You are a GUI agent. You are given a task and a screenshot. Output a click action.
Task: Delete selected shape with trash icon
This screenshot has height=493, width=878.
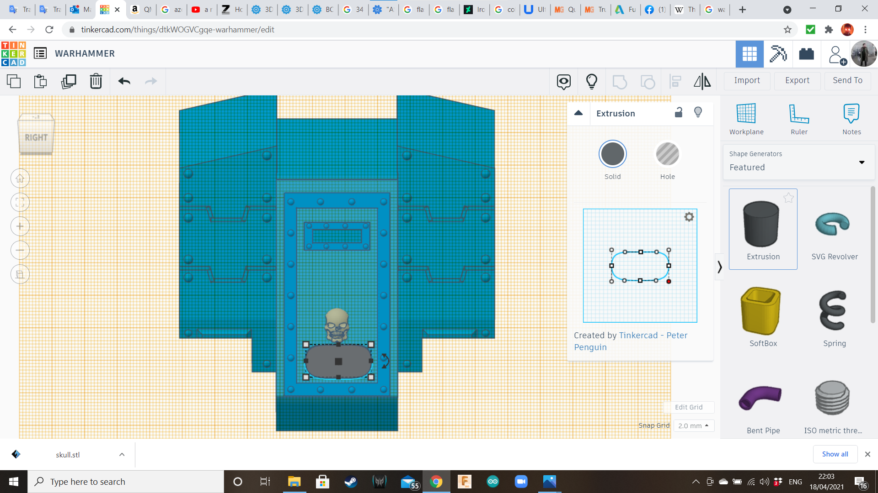[x=96, y=81]
